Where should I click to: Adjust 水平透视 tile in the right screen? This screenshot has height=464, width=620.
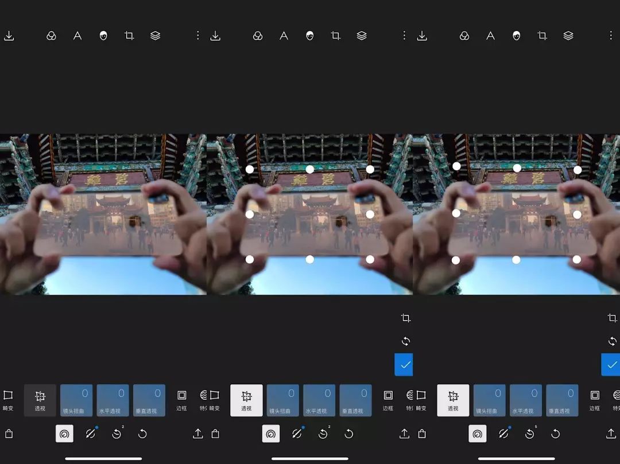coord(526,400)
